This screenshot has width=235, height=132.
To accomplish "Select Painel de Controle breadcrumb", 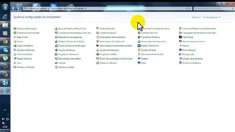I will [x=38, y=8].
